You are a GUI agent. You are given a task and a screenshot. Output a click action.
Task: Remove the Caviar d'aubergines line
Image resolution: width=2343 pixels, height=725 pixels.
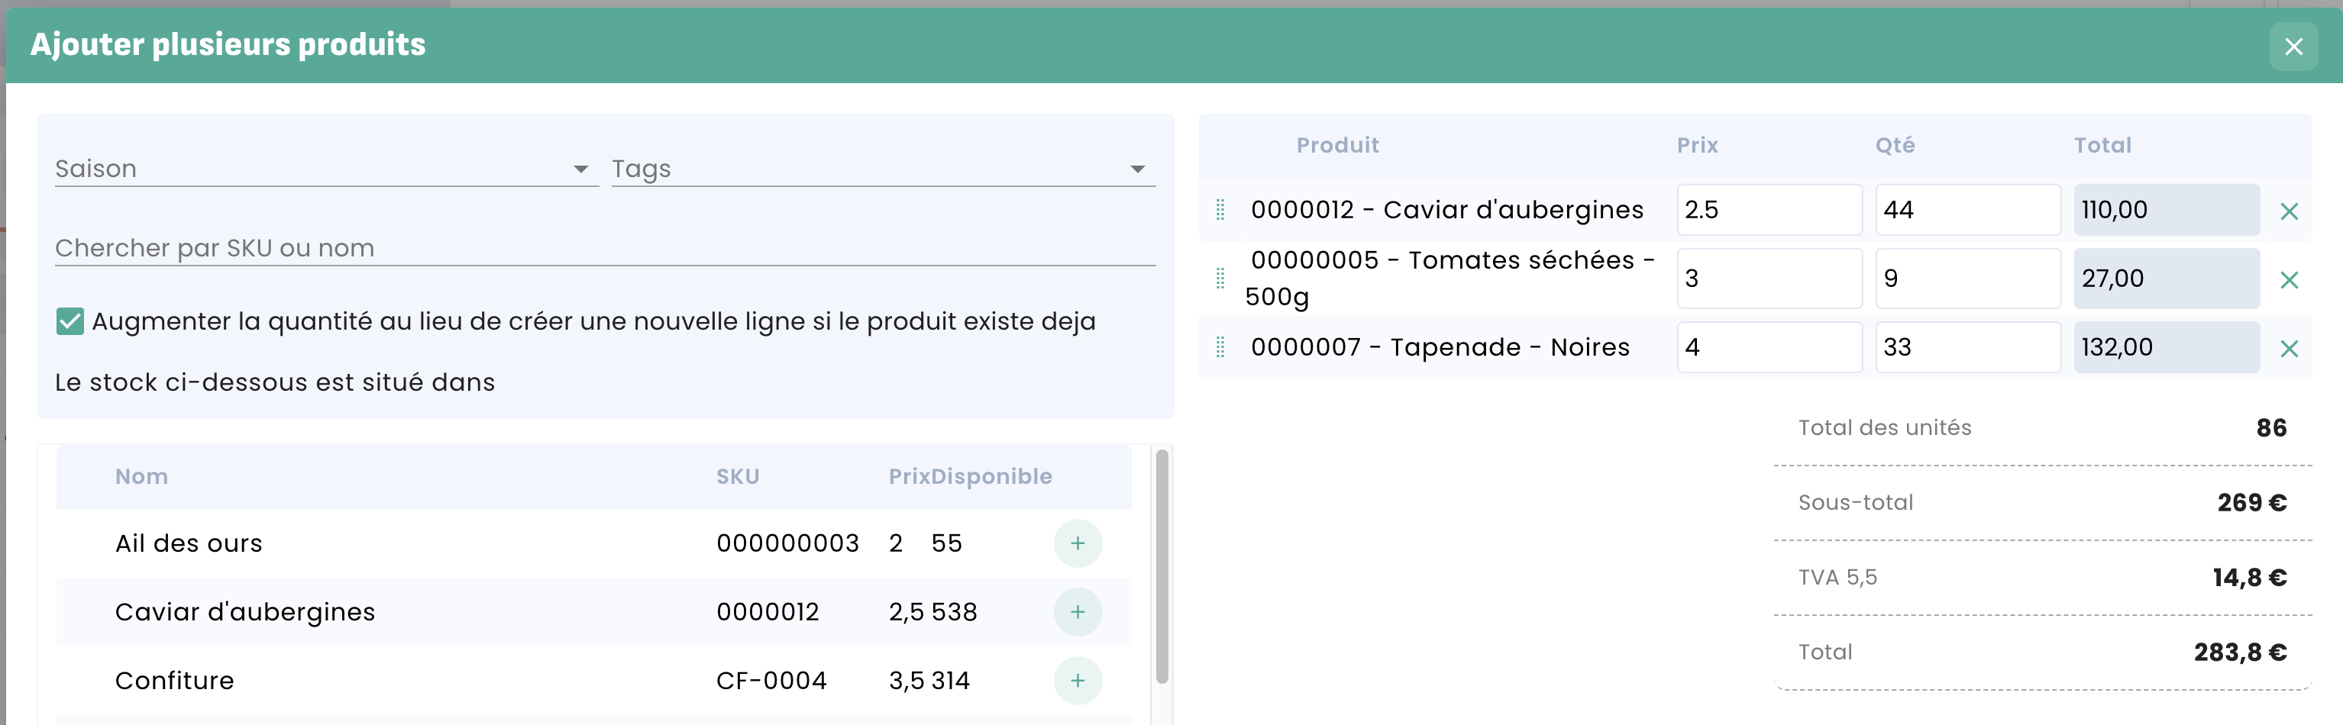click(x=2289, y=211)
